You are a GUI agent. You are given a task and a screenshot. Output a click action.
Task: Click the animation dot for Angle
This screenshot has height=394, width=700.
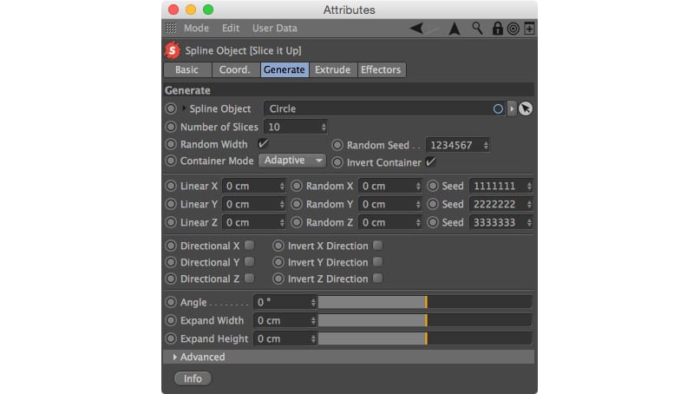click(x=171, y=302)
